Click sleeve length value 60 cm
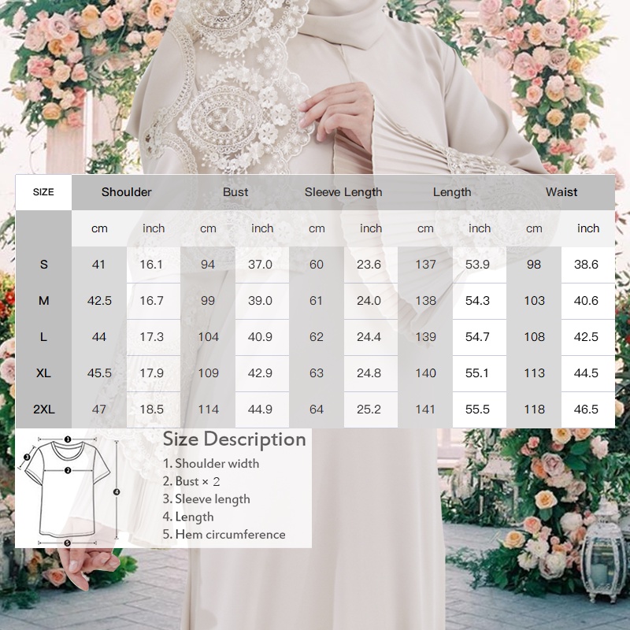This screenshot has width=630, height=630. [317, 265]
